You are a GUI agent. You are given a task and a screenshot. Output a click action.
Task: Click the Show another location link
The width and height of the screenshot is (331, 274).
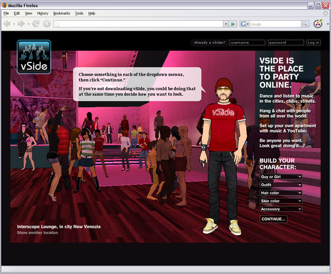(x=38, y=233)
